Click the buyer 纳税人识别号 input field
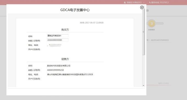187x100 pixels. click(58, 40)
